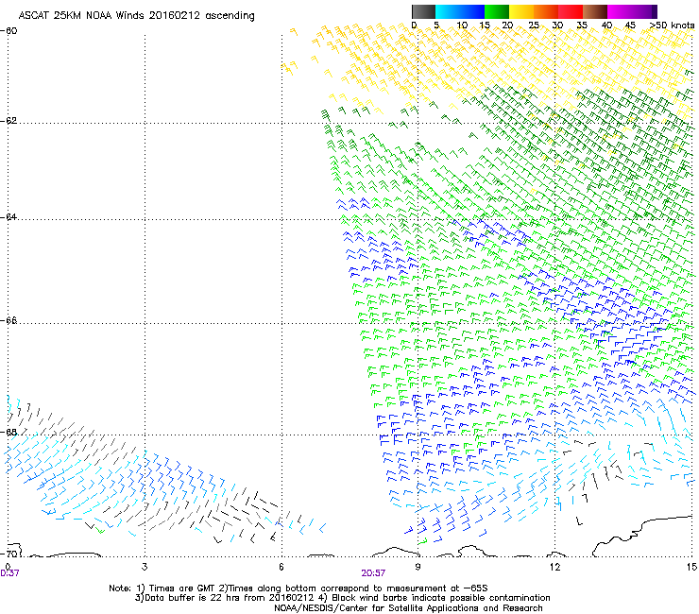Click the 20:57 pass time label

pos(373,573)
